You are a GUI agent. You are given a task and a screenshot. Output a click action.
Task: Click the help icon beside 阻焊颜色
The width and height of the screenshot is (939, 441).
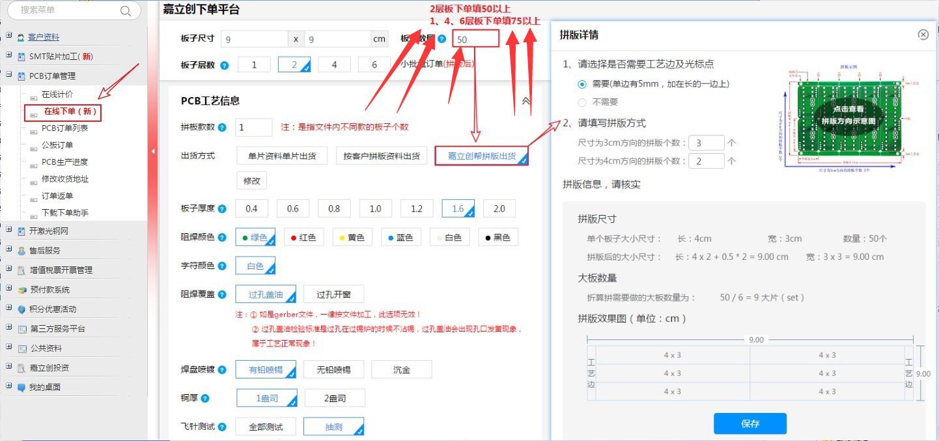click(x=222, y=238)
